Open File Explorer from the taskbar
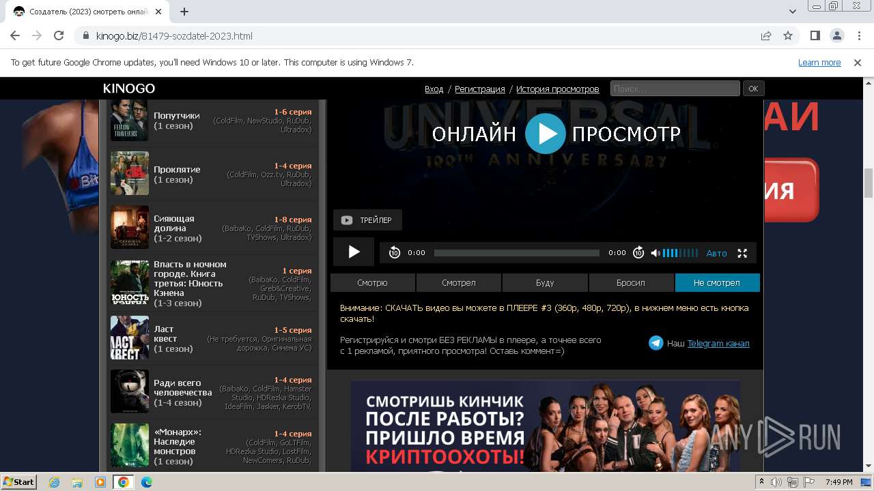The height and width of the screenshot is (491, 874). tap(77, 482)
